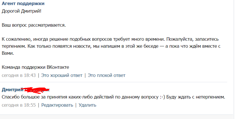Image resolution: width=239 pixels, height=119 pixels.
Task: Click the сегодня в 18:43 timestamp
Action: [19, 75]
